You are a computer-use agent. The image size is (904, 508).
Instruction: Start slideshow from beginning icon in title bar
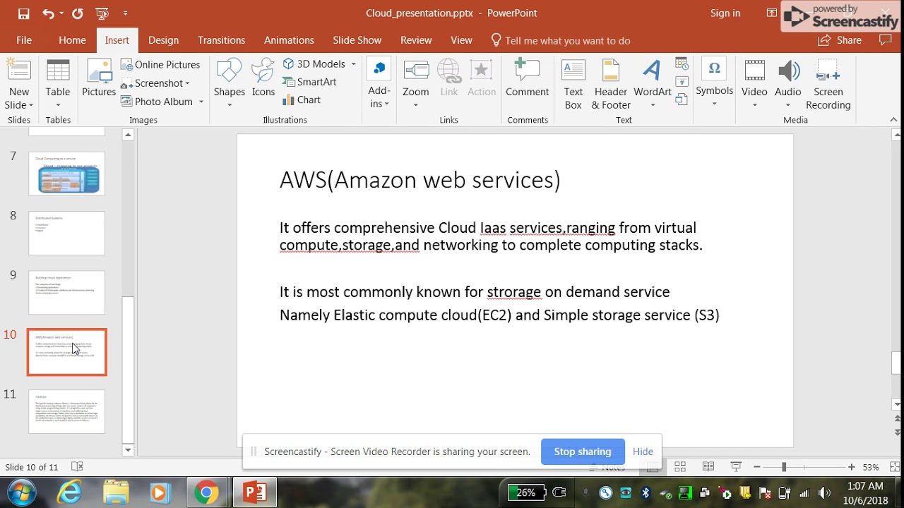pos(102,13)
